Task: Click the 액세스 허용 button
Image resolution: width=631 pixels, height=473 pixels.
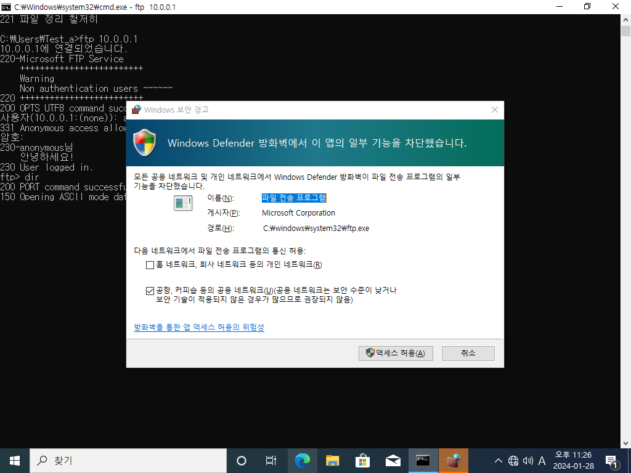Action: pos(396,353)
